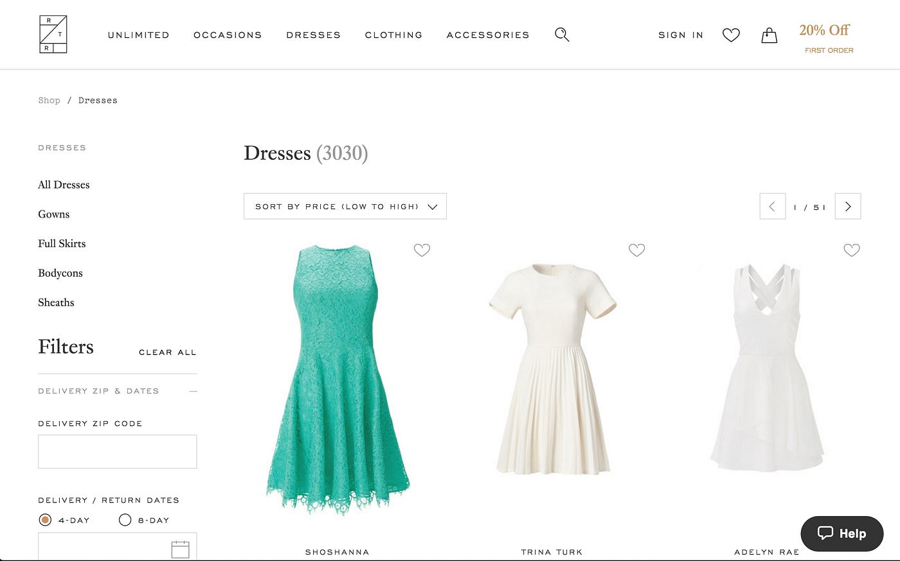Select the Gowns category link
Viewport: 900px width, 561px height.
point(53,214)
